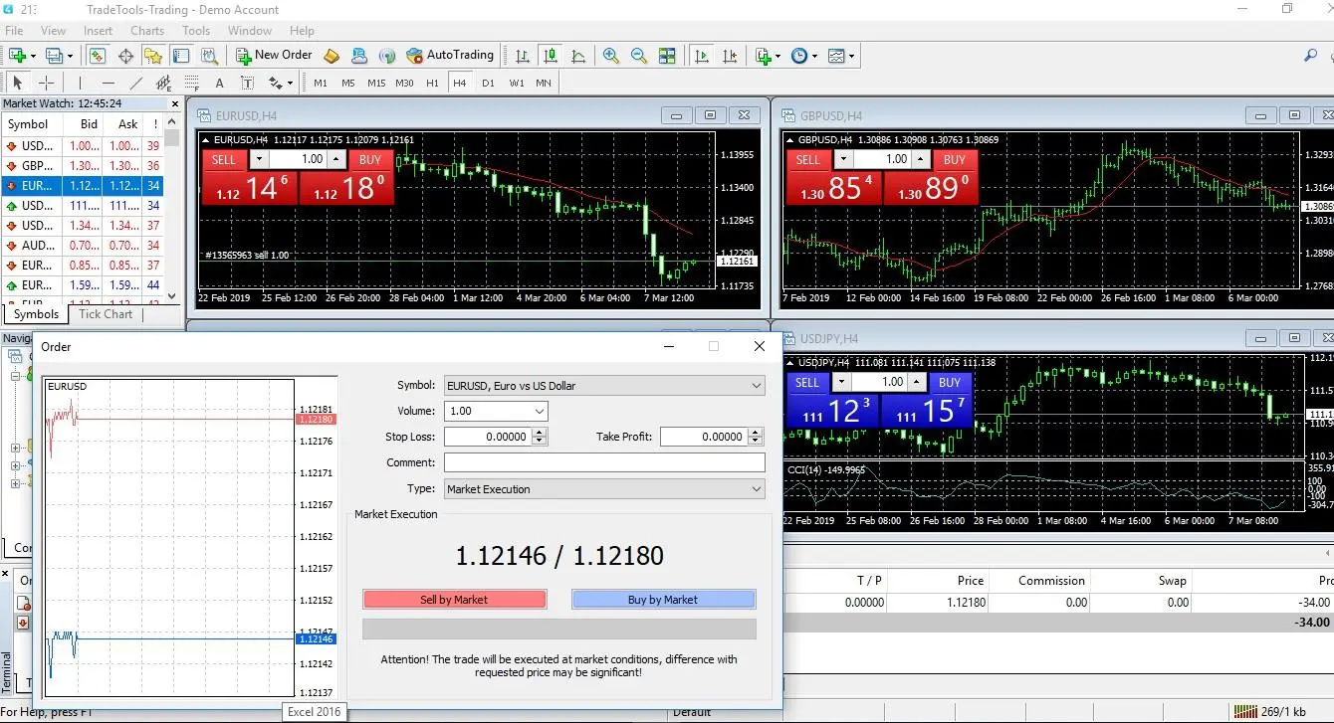
Task: Click SELL on the EURUSD chart panel
Action: (224, 159)
